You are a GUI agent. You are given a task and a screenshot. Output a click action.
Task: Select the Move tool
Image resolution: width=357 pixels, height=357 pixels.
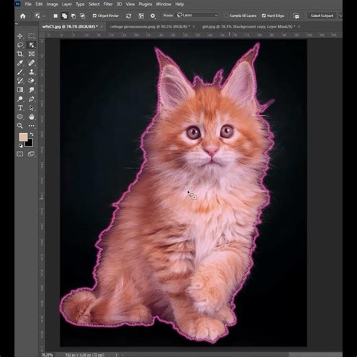(20, 36)
